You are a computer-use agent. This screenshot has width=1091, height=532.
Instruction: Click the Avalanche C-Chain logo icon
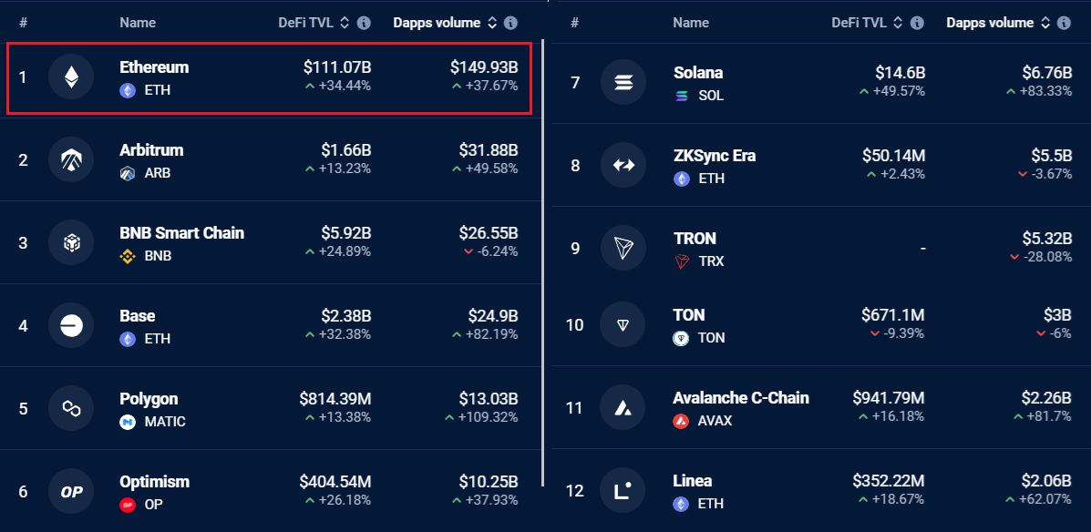(623, 407)
